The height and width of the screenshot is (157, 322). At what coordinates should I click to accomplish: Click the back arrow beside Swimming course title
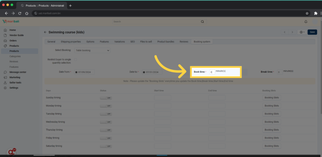[x=45, y=32]
